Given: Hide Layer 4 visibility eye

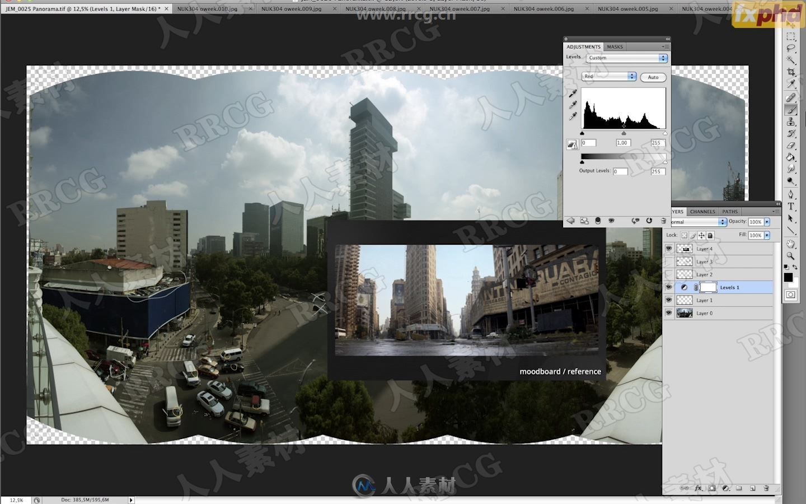Looking at the screenshot, I should tap(668, 248).
